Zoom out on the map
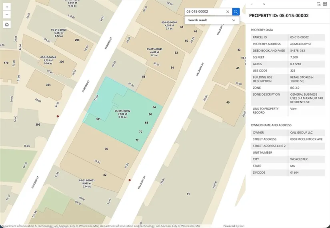330x228 pixels. click(7, 15)
